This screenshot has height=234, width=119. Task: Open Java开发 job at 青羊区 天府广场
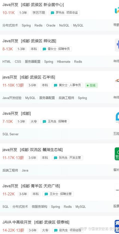click(x=31, y=186)
